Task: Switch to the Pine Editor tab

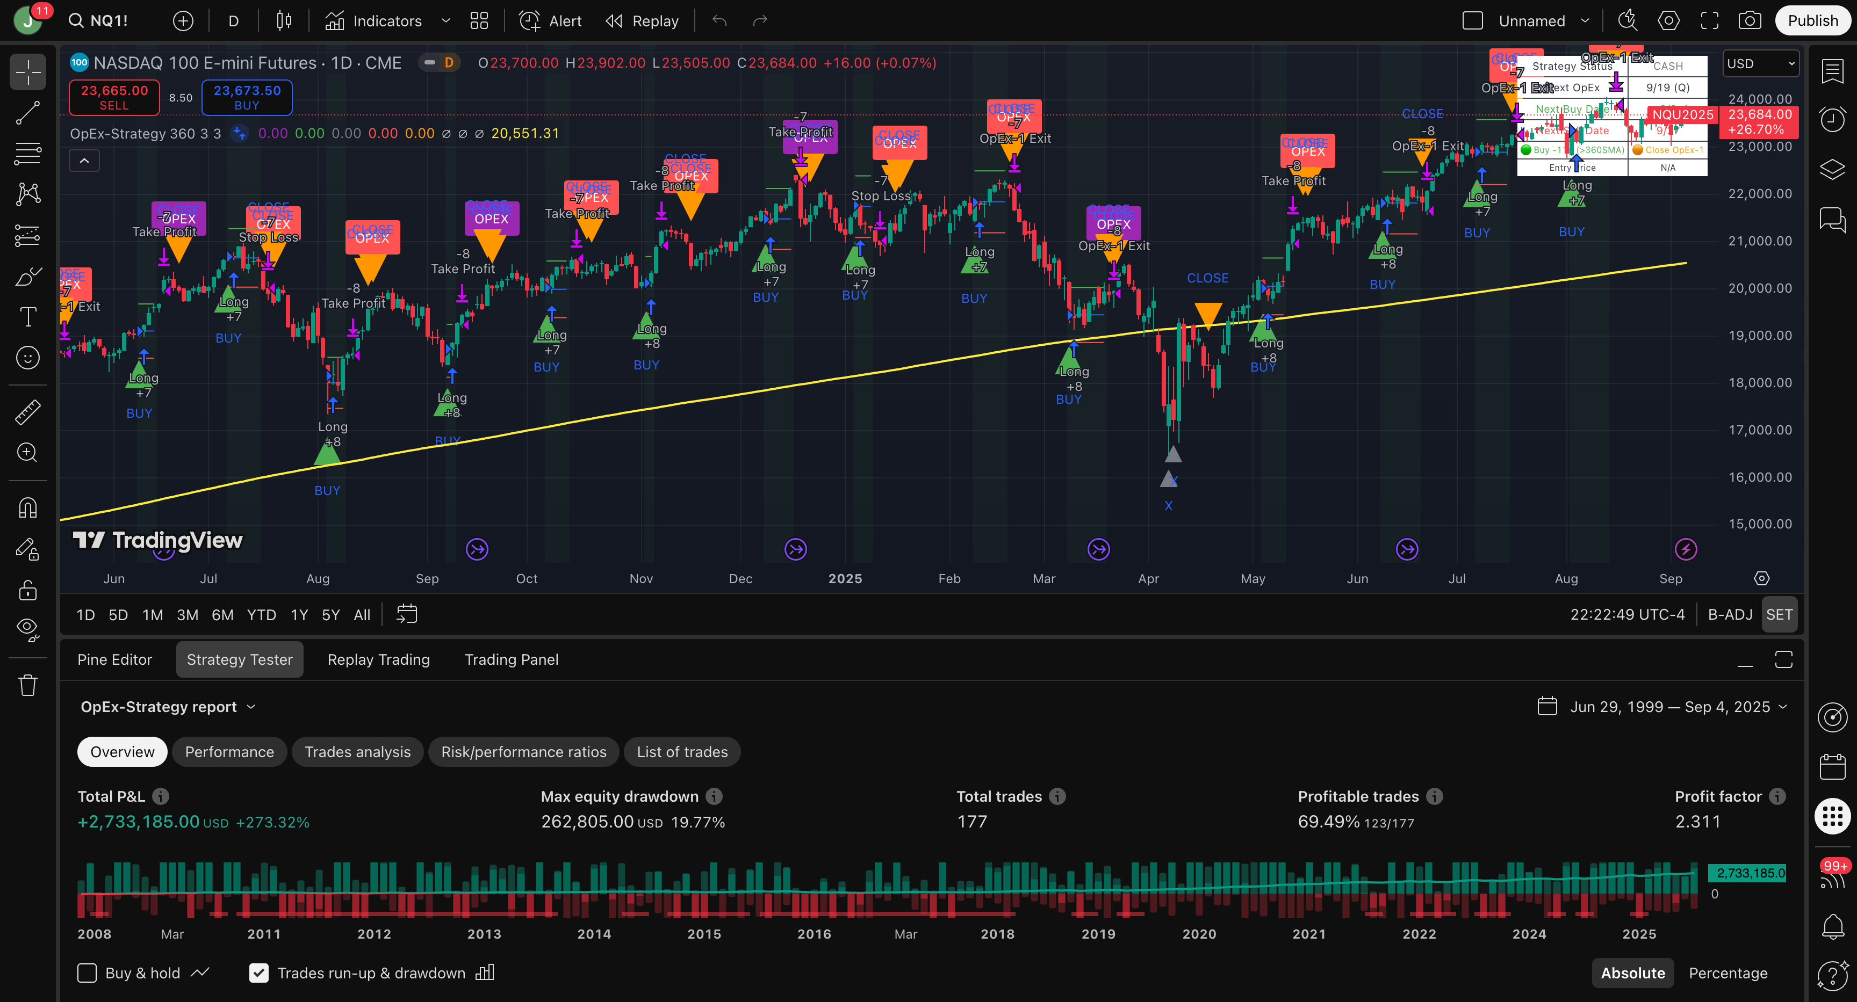Action: (114, 659)
